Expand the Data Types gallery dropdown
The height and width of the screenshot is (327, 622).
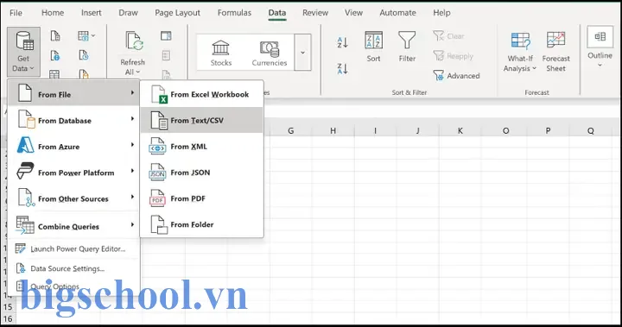pos(302,53)
